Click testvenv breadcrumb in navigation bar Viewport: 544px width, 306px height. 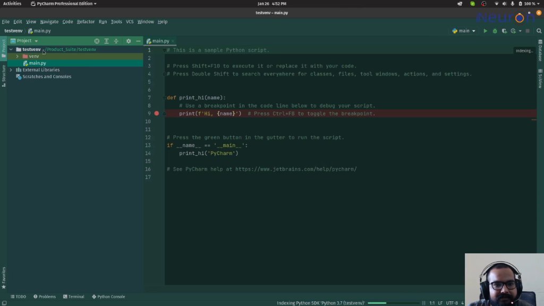[13, 31]
